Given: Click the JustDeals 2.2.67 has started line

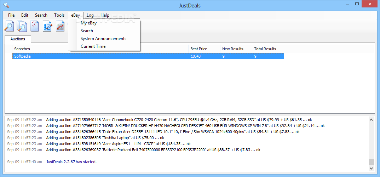Looking at the screenshot, I should click(x=71, y=162).
